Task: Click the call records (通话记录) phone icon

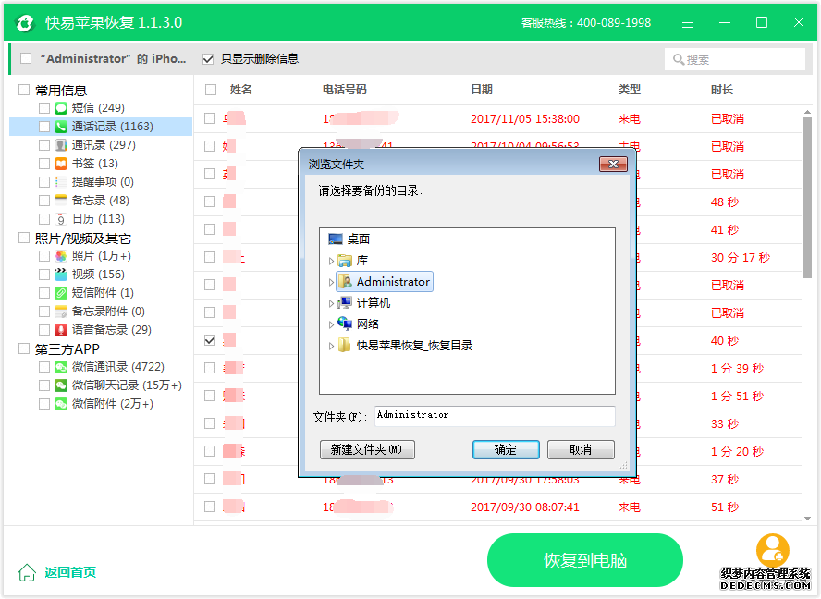Action: click(61, 127)
